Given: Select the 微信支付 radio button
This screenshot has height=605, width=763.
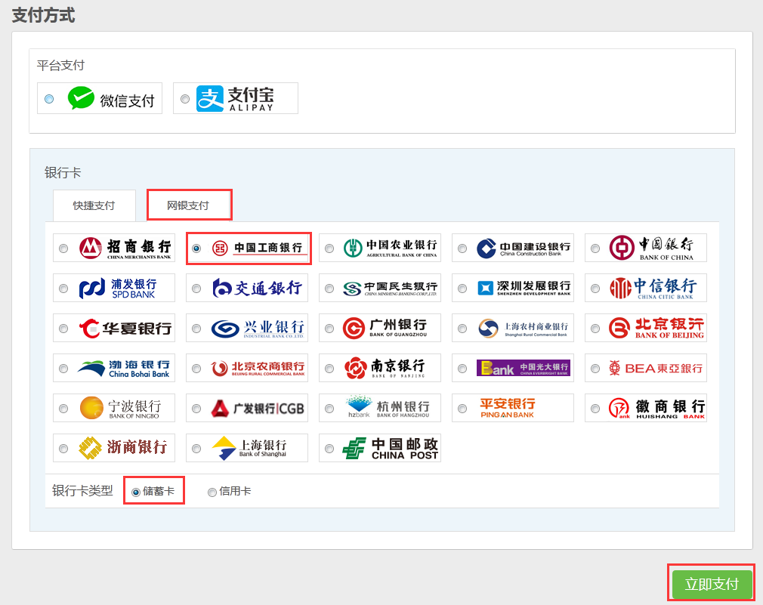Looking at the screenshot, I should tap(49, 99).
